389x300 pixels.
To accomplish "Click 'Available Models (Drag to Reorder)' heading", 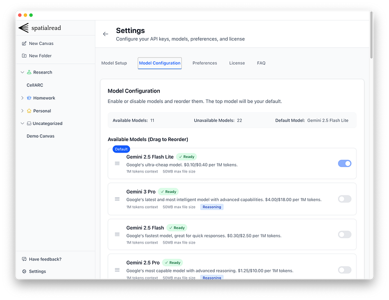I will [148, 139].
